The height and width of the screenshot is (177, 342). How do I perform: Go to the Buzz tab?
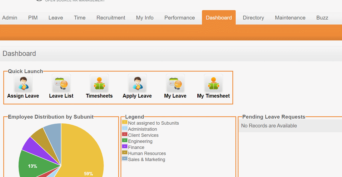[322, 18]
